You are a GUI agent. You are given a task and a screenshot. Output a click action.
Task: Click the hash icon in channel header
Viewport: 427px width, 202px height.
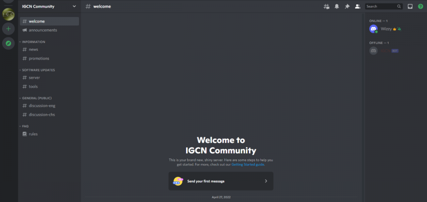pos(88,6)
